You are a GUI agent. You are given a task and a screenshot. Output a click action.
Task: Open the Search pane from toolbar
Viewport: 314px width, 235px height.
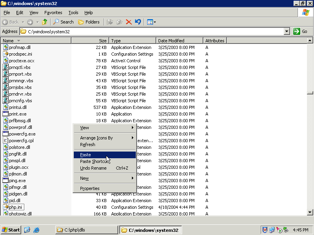pyautogui.click(x=64, y=22)
